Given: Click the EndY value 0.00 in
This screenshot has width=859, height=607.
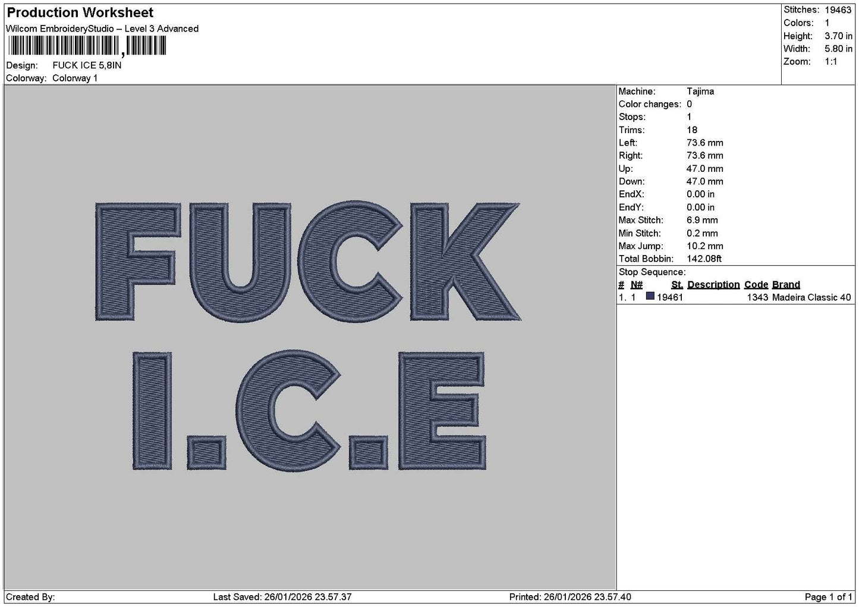Looking at the screenshot, I should pyautogui.click(x=701, y=207).
